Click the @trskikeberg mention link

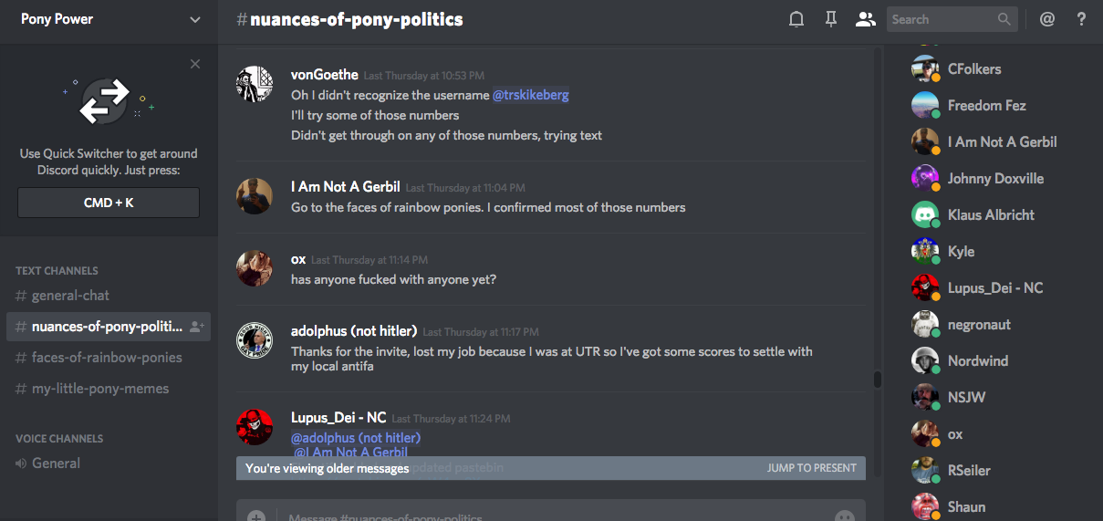click(x=531, y=95)
